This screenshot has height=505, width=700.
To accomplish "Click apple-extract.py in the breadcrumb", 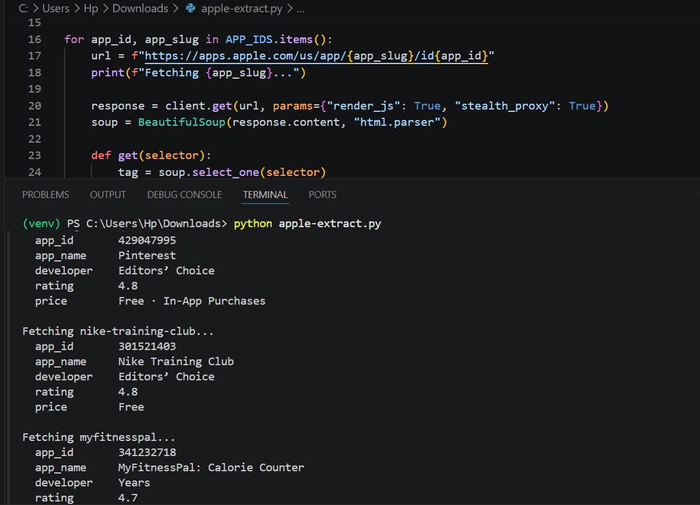I will [242, 9].
